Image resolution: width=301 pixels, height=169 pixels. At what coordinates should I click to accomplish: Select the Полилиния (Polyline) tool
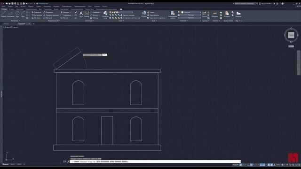(x=10, y=14)
